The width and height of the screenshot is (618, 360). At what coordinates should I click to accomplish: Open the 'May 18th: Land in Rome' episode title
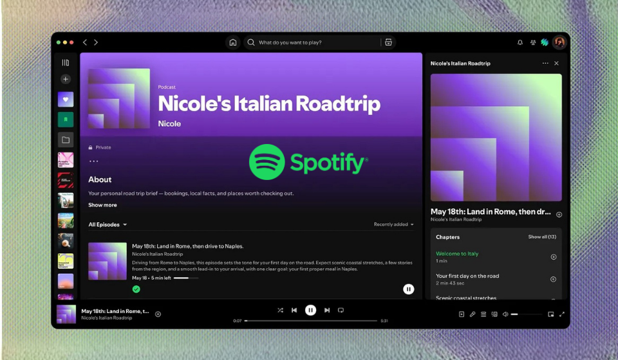[187, 246]
